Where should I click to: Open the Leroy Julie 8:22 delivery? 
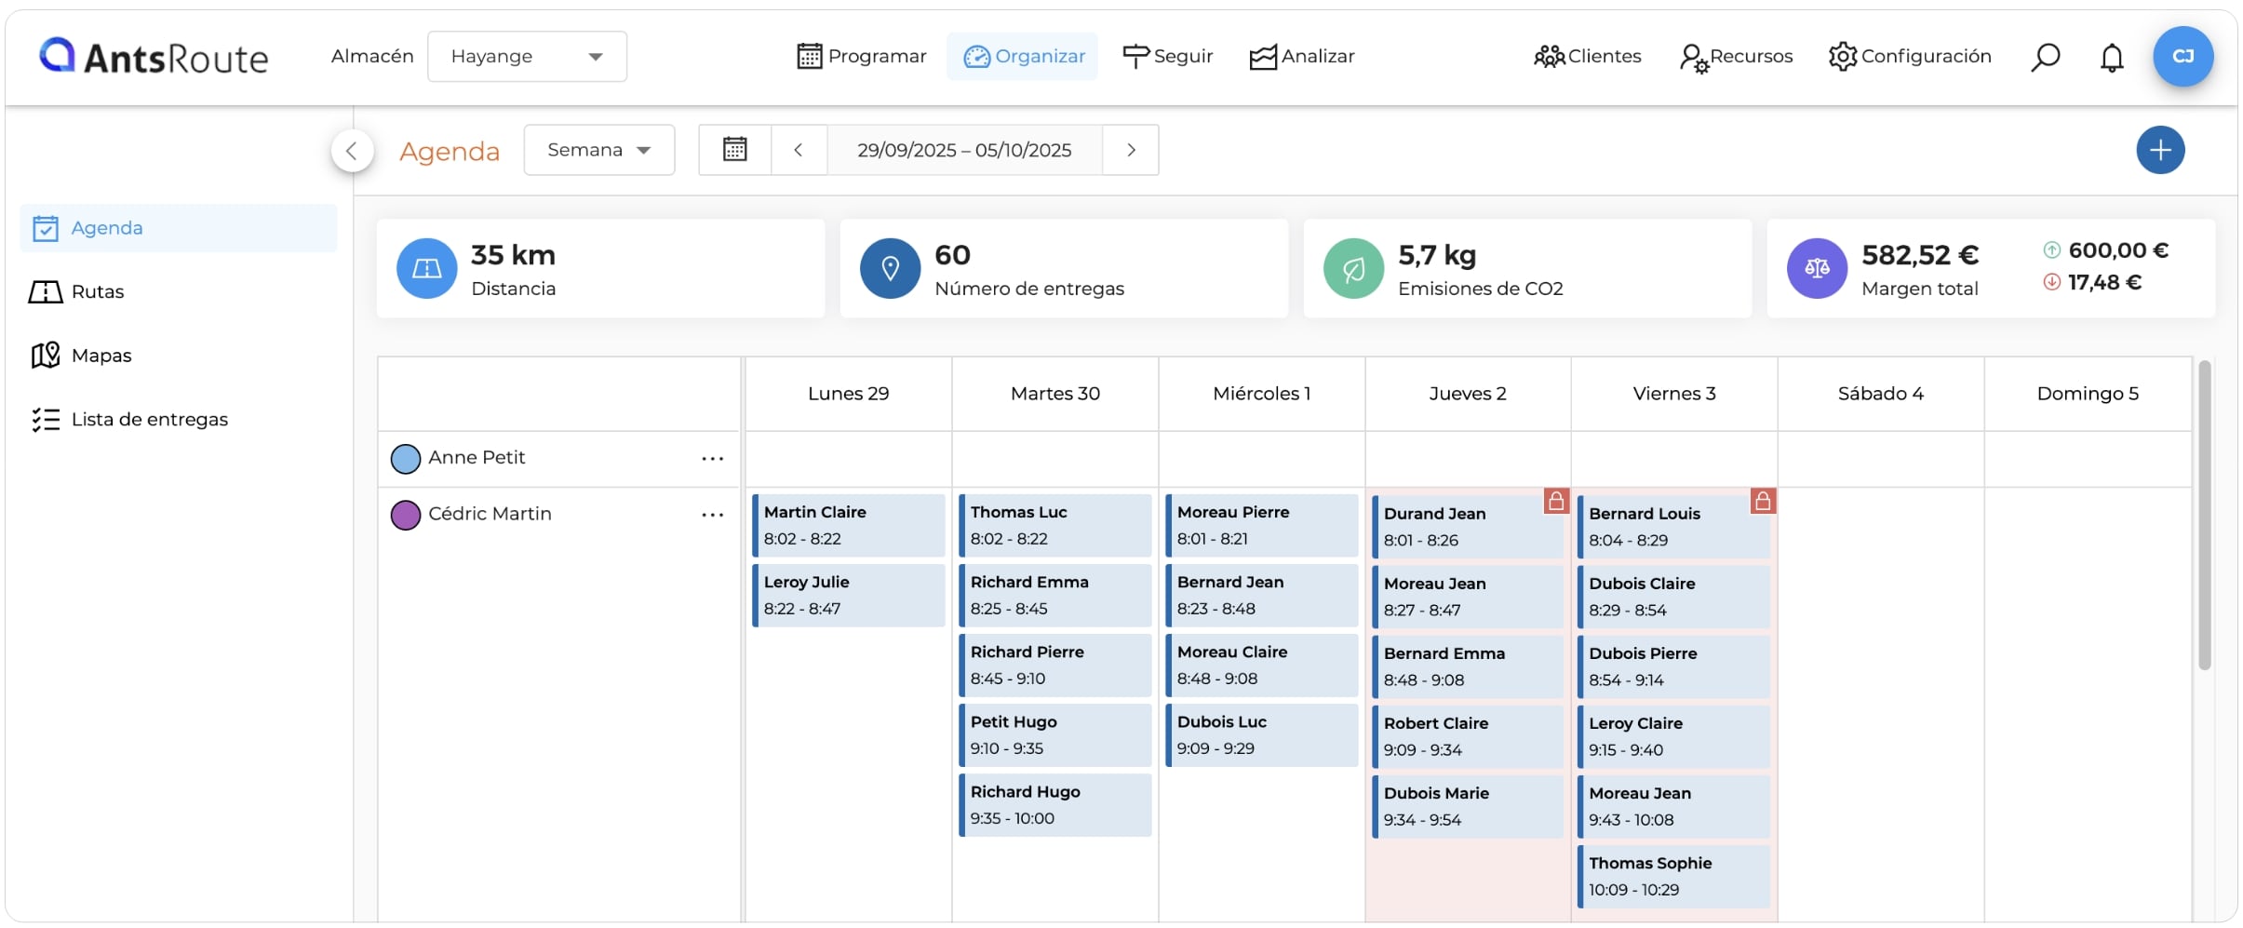click(849, 595)
